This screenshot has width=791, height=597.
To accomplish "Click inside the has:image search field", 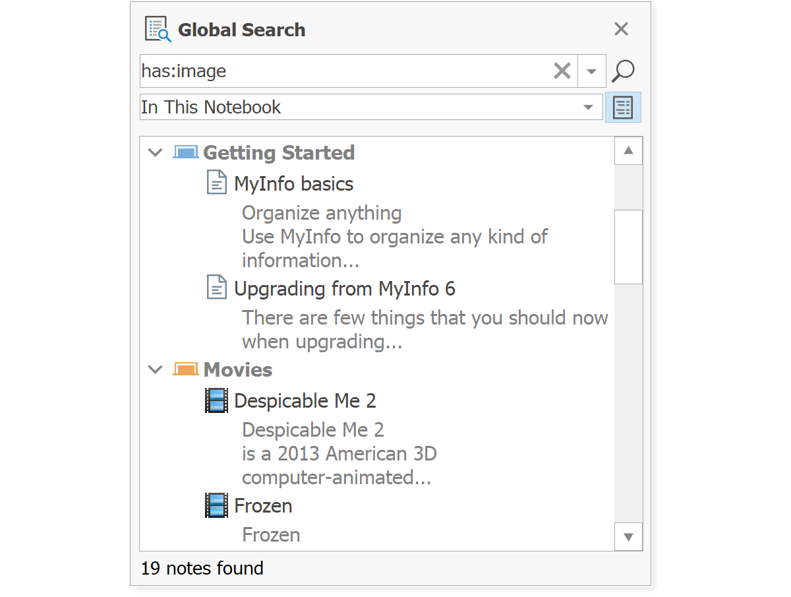I will point(346,71).
